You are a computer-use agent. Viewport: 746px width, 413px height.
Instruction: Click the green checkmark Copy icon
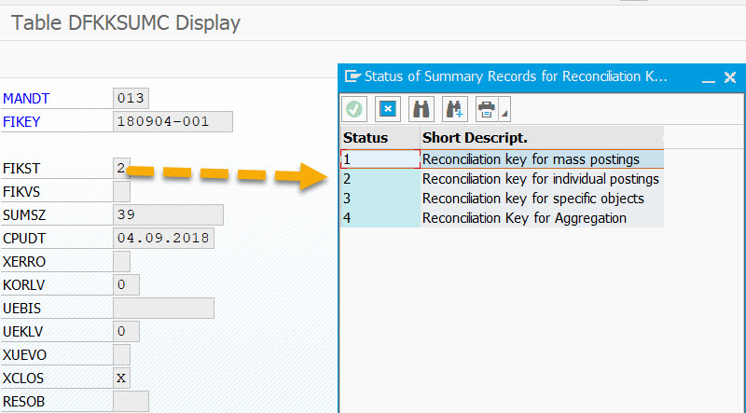[x=354, y=109]
